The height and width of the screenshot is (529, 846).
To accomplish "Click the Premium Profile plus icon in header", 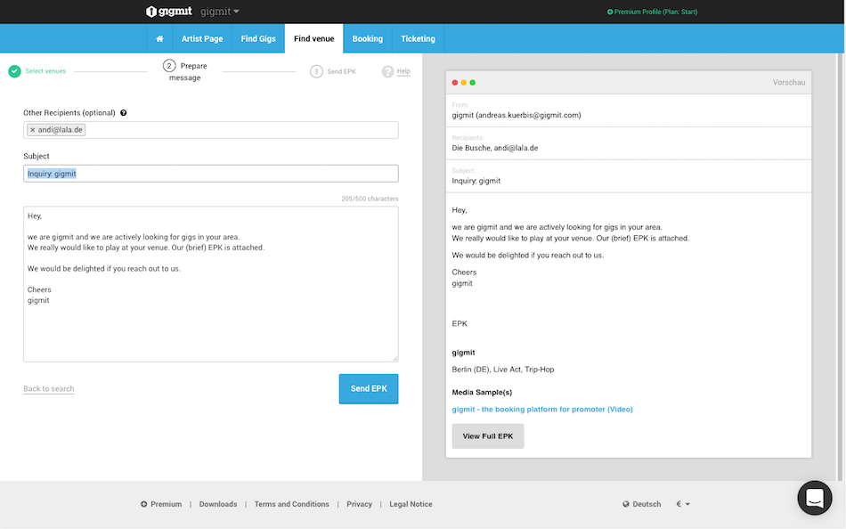I will (x=610, y=12).
